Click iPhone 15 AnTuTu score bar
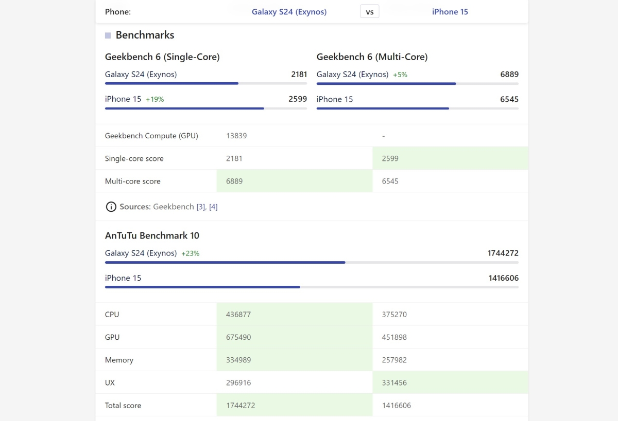The image size is (618, 421). click(x=312, y=287)
